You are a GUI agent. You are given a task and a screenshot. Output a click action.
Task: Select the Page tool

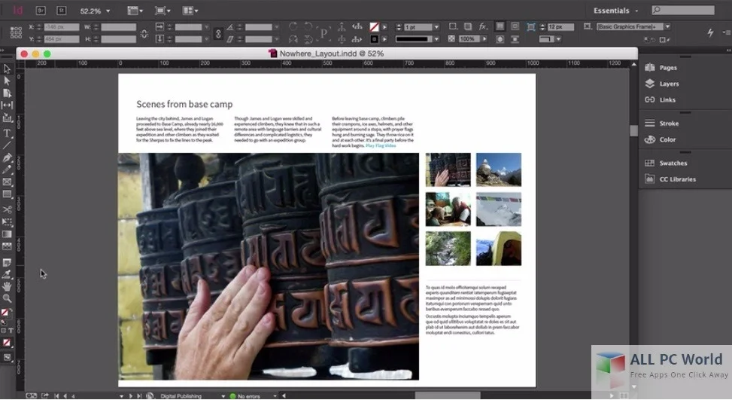coord(7,93)
